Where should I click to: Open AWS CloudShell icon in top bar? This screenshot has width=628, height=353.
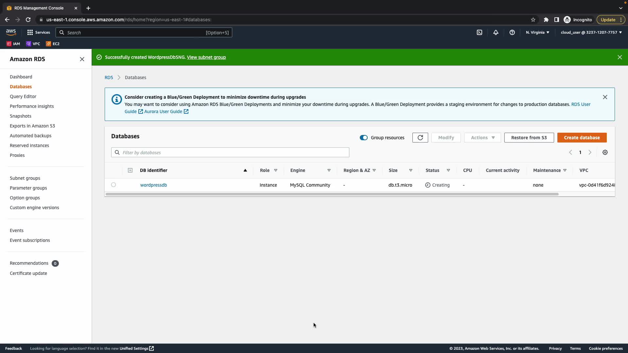[480, 32]
